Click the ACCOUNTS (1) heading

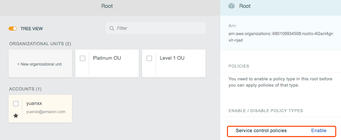pyautogui.click(x=25, y=89)
